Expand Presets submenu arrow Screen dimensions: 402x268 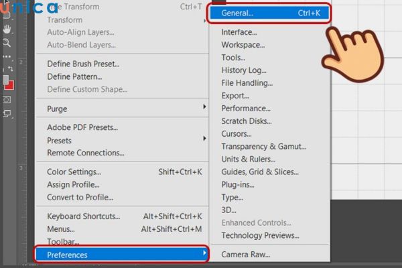[204, 139]
